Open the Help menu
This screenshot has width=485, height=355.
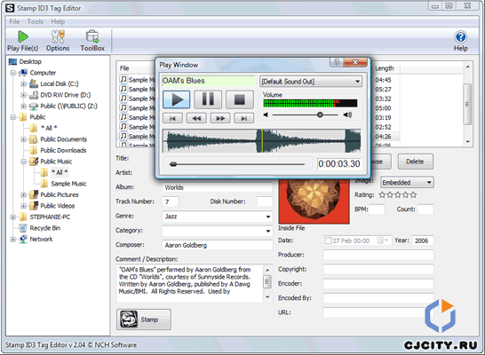58,21
